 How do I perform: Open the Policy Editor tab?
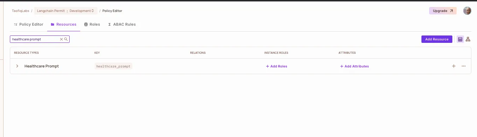point(28,25)
